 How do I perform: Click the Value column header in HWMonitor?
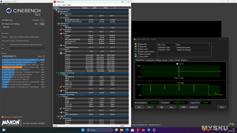(88, 8)
